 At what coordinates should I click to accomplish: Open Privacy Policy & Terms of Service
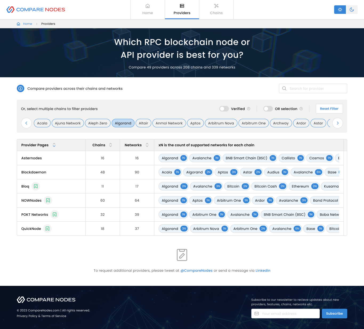tap(42, 316)
